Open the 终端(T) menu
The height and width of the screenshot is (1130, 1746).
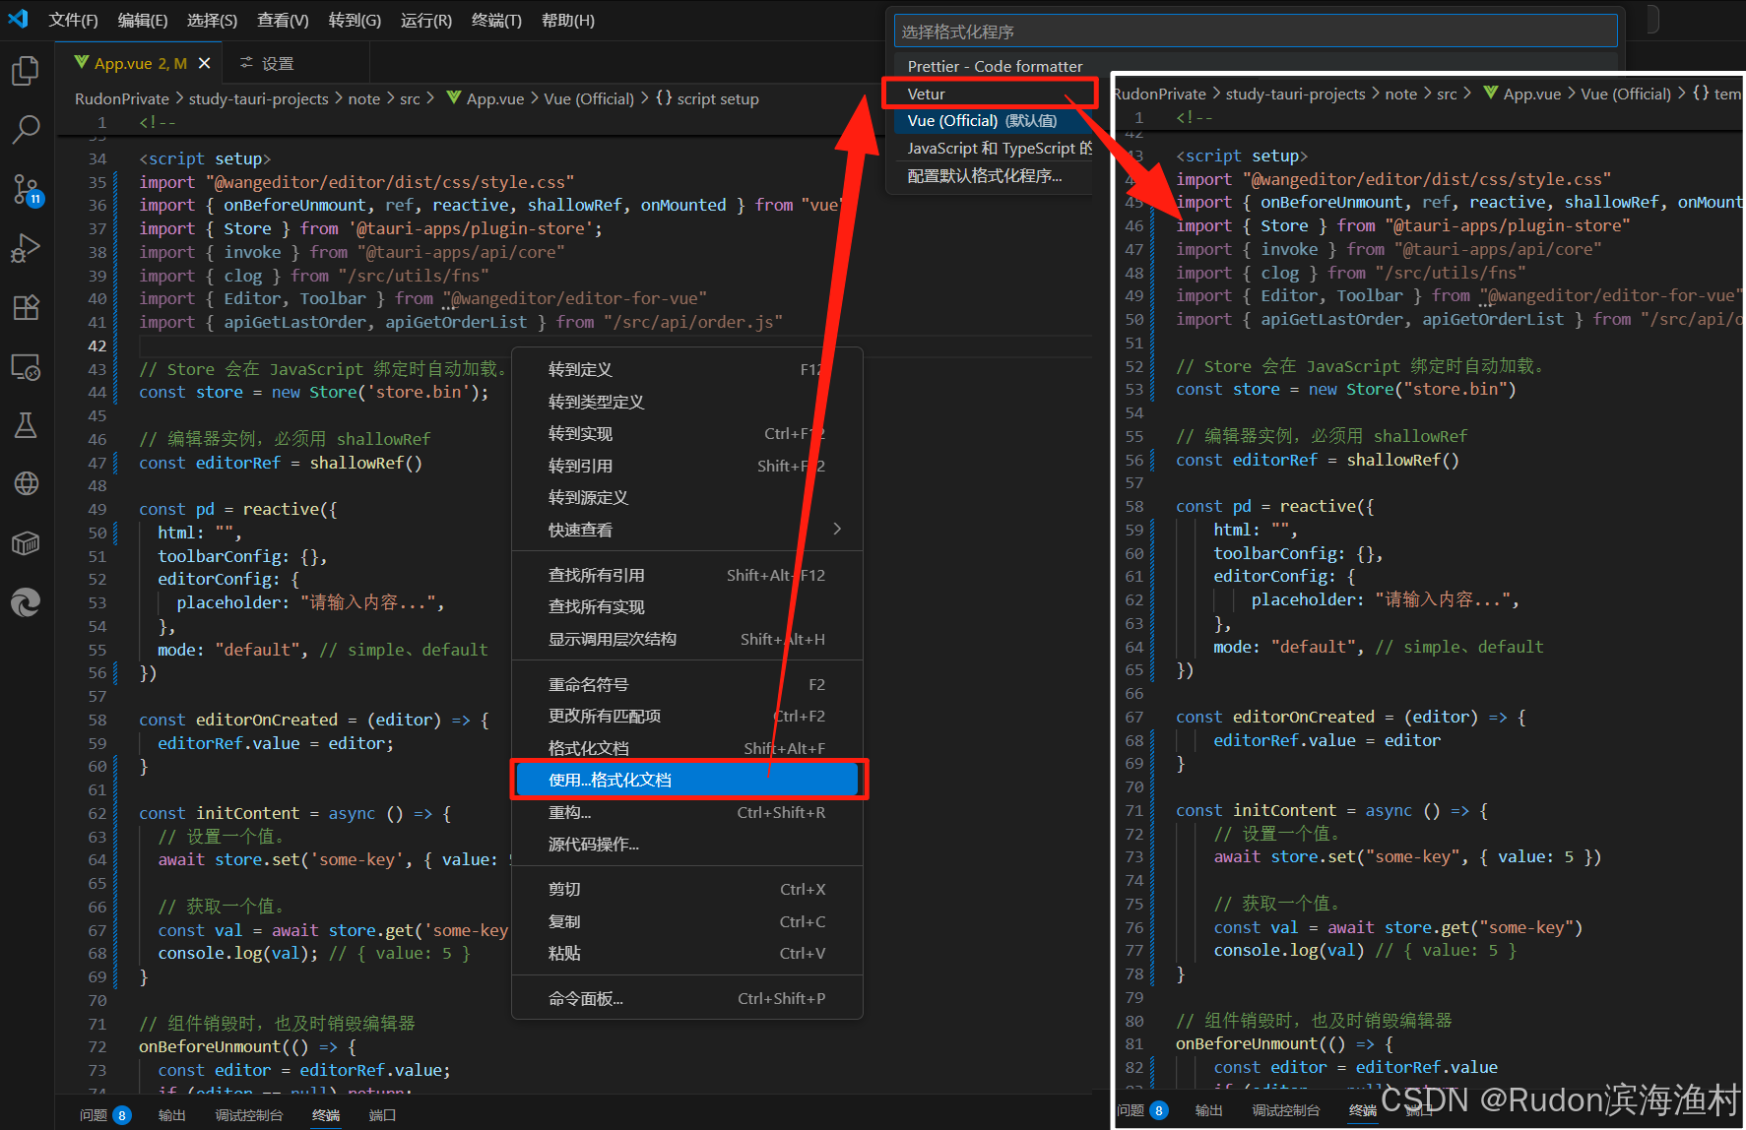(x=496, y=20)
